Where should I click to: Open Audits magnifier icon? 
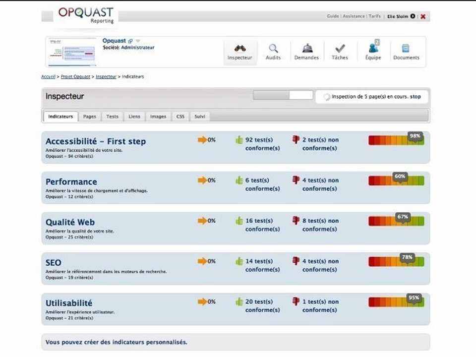[273, 48]
